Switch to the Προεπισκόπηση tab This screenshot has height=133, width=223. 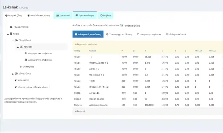85,15
